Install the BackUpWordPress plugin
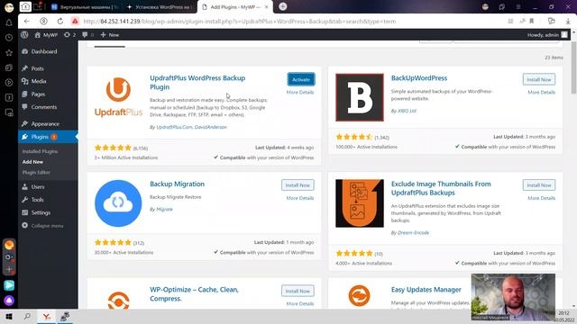This screenshot has width=577, height=324. tap(539, 79)
